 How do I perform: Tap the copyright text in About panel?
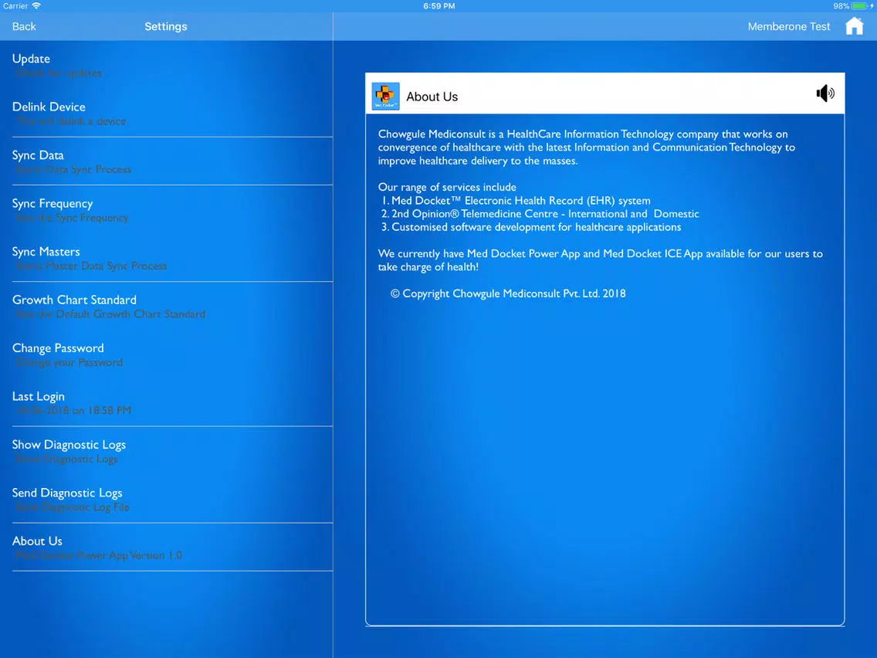pyautogui.click(x=508, y=293)
